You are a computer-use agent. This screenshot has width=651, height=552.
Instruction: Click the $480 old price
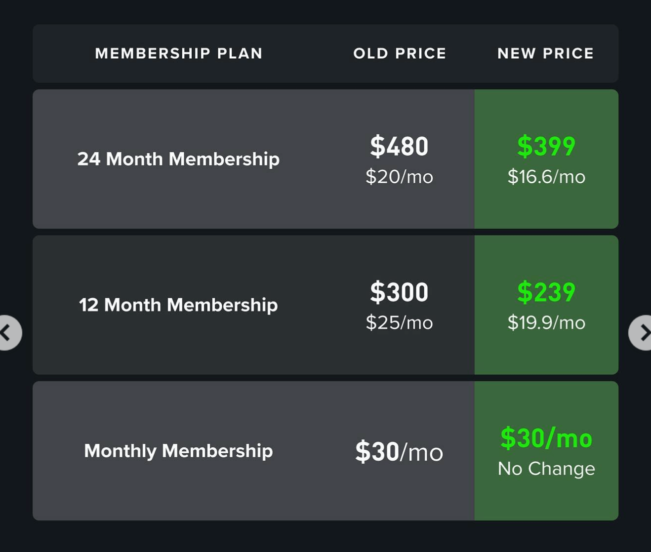(400, 145)
